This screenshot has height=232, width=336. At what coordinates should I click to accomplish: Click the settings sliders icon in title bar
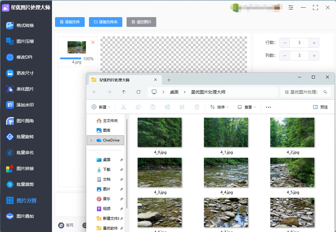[x=291, y=8]
